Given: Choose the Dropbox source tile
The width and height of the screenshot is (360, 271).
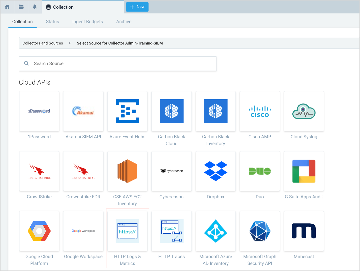Looking at the screenshot, I should [x=215, y=171].
